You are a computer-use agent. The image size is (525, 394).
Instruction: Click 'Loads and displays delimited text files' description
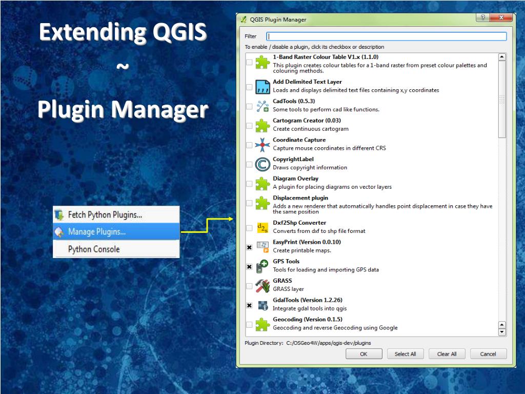point(356,90)
